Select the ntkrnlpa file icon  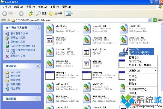coord(50,75)
